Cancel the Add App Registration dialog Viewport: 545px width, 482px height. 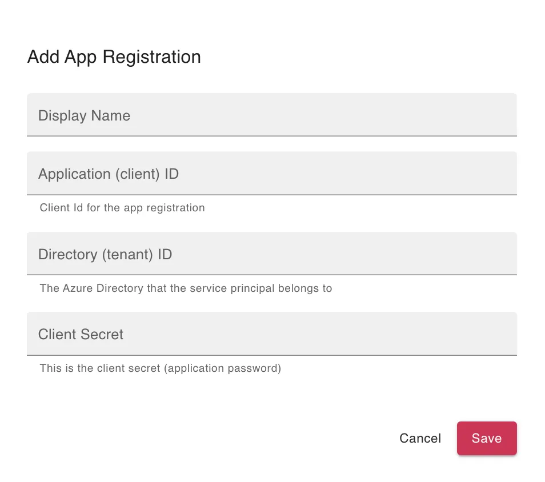tap(420, 438)
